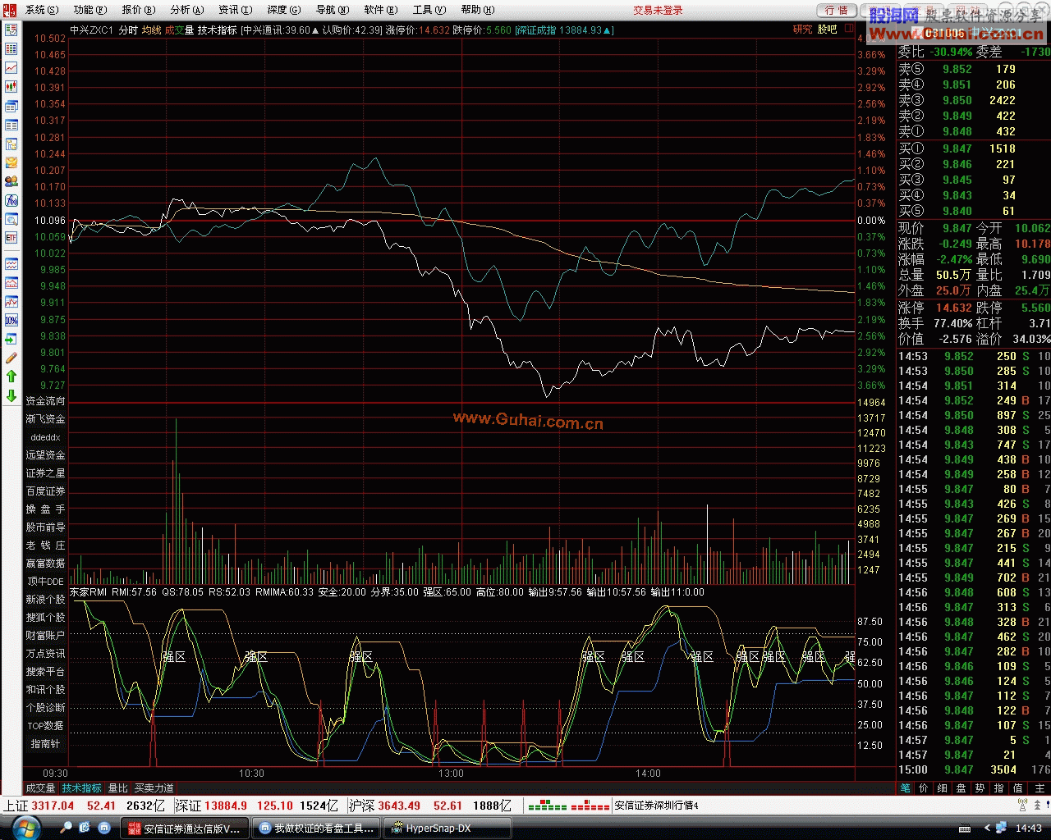Image resolution: width=1051 pixels, height=840 pixels.
Task: Switch to 我做权证的看盘工具 taskbar window
Action: pyautogui.click(x=317, y=829)
